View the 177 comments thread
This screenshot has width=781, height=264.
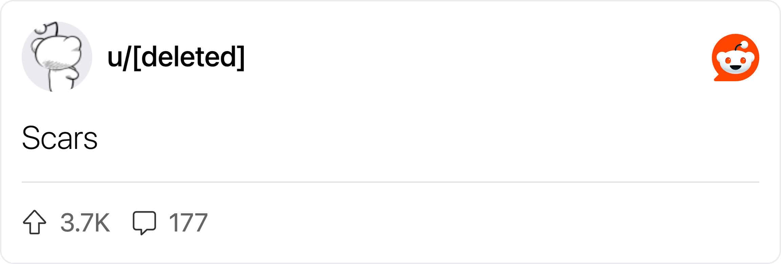pyautogui.click(x=188, y=222)
